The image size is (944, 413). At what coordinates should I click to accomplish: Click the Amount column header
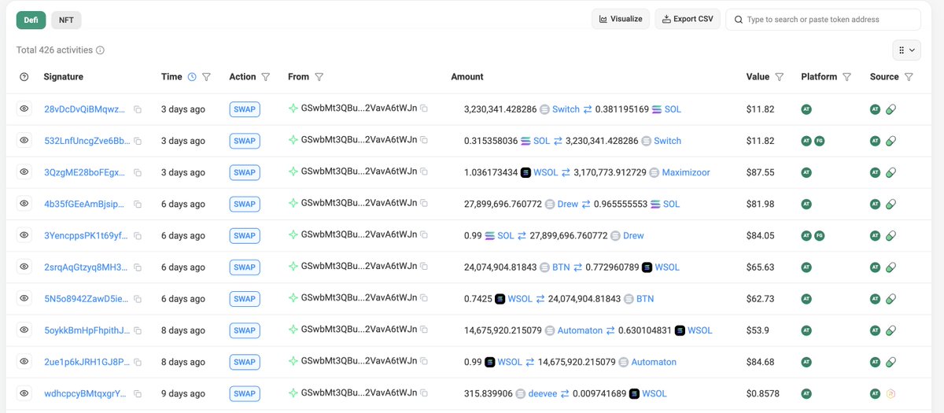467,77
